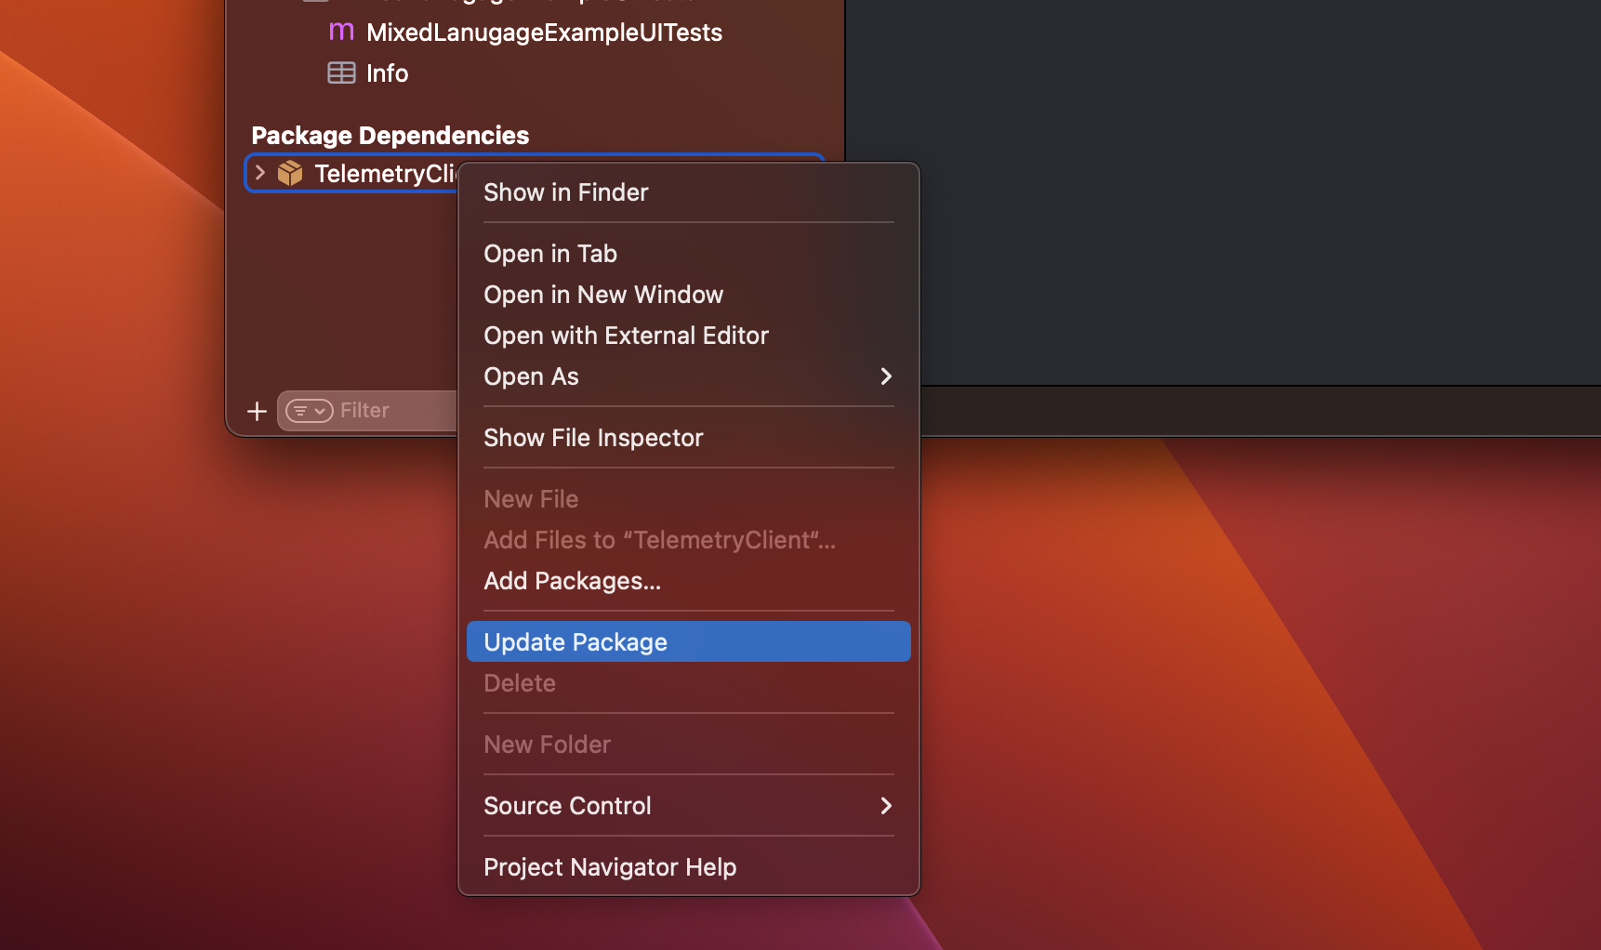Open Project Navigator Help

click(610, 866)
